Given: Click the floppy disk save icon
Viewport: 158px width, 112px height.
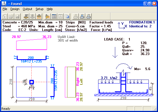Looking at the screenshot, I should pos(17,16).
